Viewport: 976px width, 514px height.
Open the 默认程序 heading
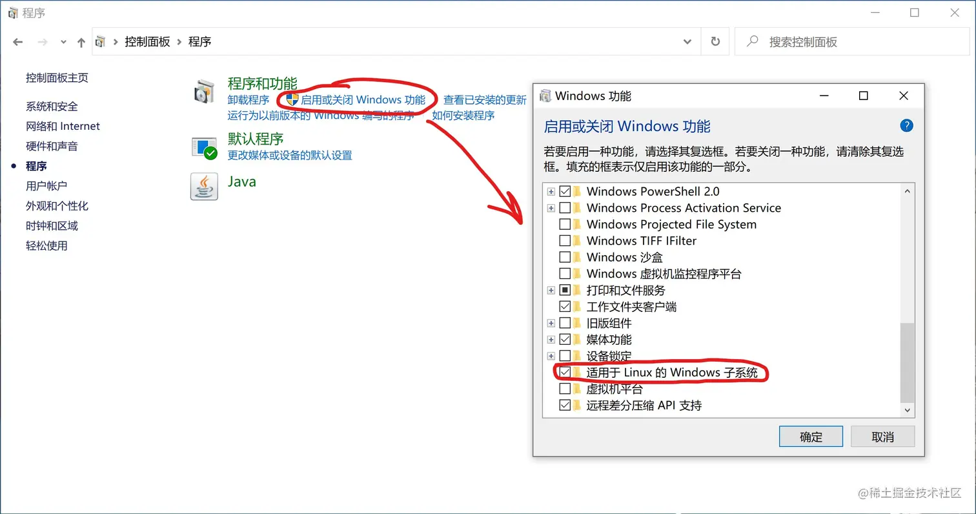(256, 139)
